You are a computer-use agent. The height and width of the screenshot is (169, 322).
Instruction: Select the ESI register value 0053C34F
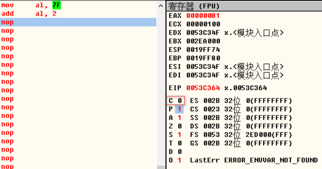[203, 67]
